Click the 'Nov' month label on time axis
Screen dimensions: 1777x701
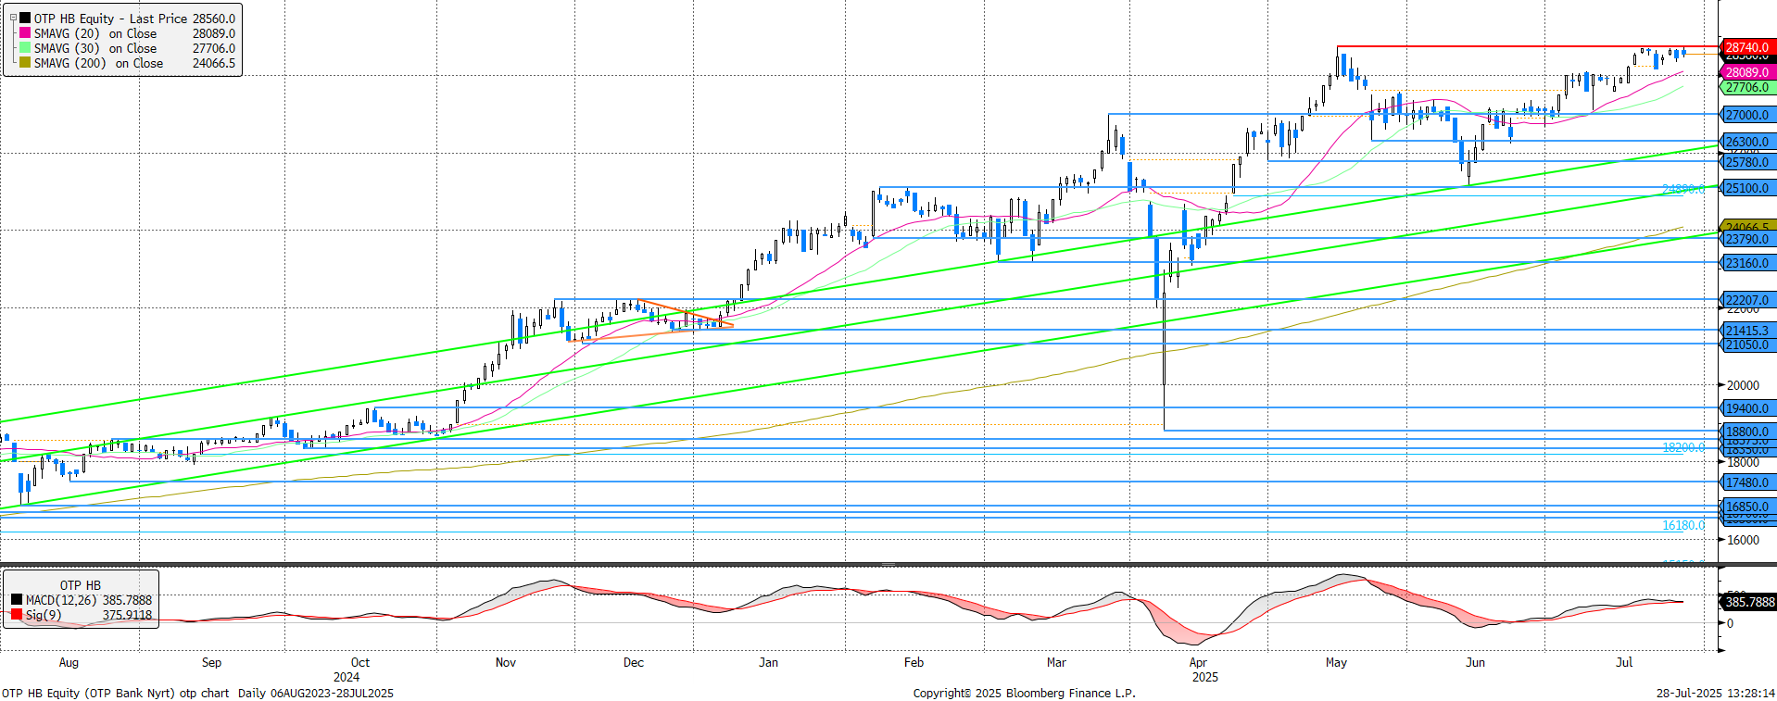click(x=506, y=662)
